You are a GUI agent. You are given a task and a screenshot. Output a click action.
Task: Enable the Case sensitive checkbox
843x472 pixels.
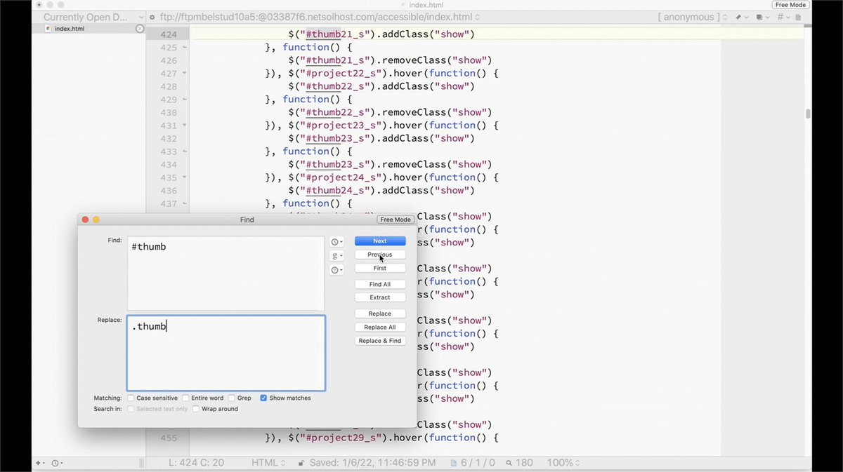(x=131, y=398)
